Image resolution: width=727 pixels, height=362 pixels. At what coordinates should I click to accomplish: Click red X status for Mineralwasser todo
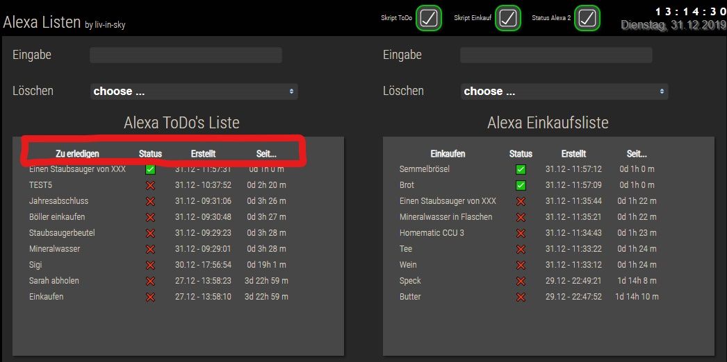150,249
